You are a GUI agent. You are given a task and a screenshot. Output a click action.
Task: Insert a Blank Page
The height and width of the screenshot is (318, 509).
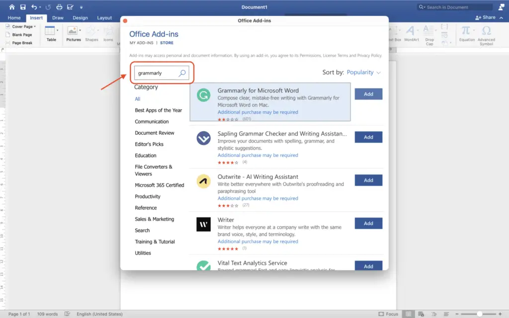tap(19, 35)
